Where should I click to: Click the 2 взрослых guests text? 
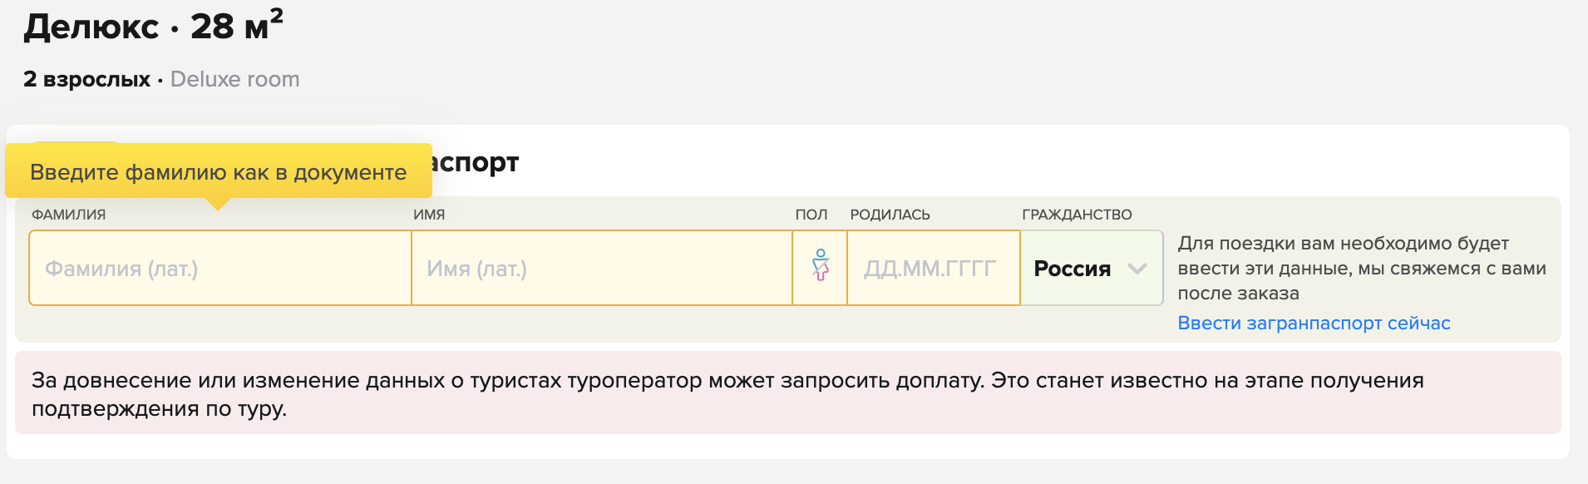click(x=86, y=79)
